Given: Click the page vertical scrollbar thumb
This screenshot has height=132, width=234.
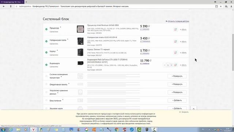Looking at the screenshot, I should 233,52.
